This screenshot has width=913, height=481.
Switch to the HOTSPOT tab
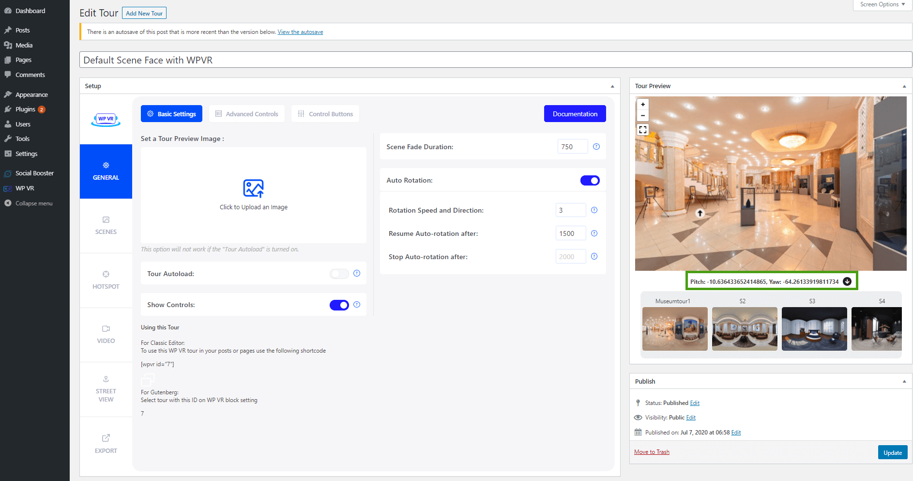click(106, 280)
